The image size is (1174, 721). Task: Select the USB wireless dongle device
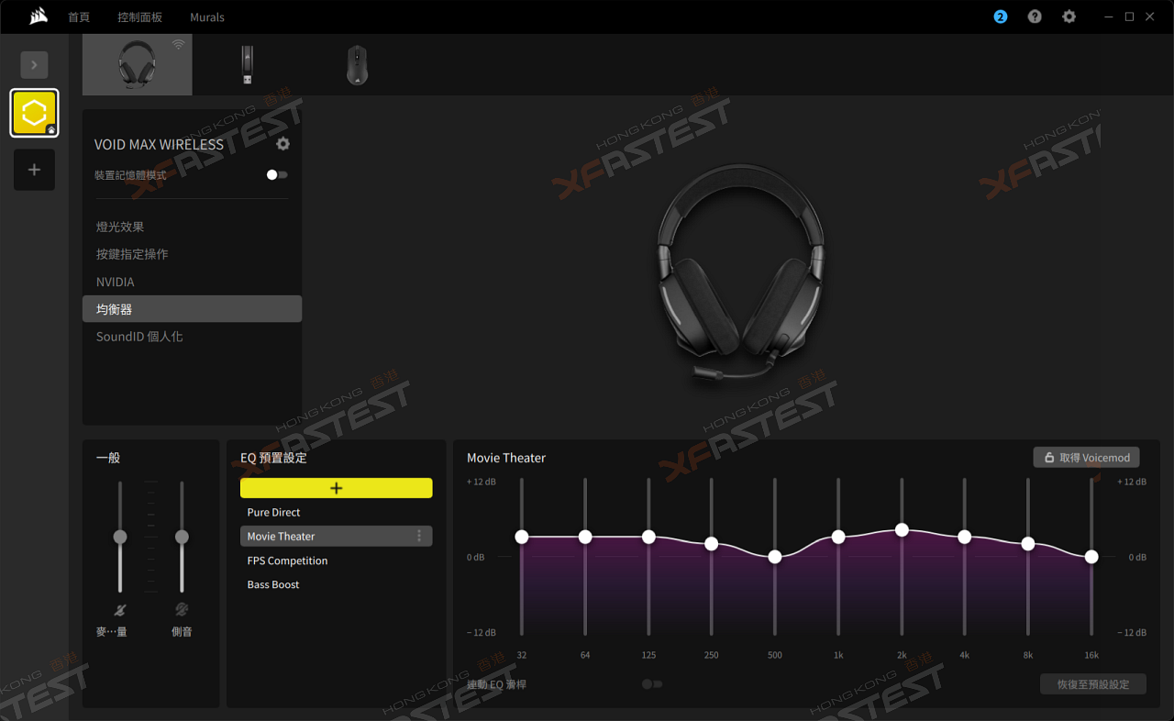pos(247,65)
